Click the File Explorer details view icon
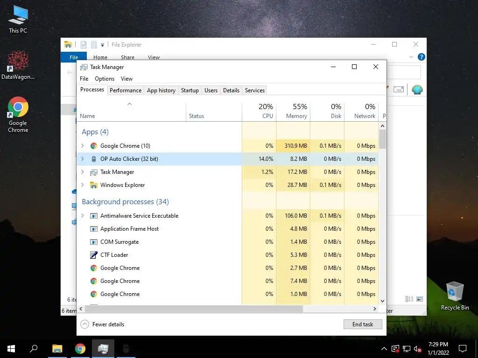478x358 pixels. pyautogui.click(x=409, y=299)
